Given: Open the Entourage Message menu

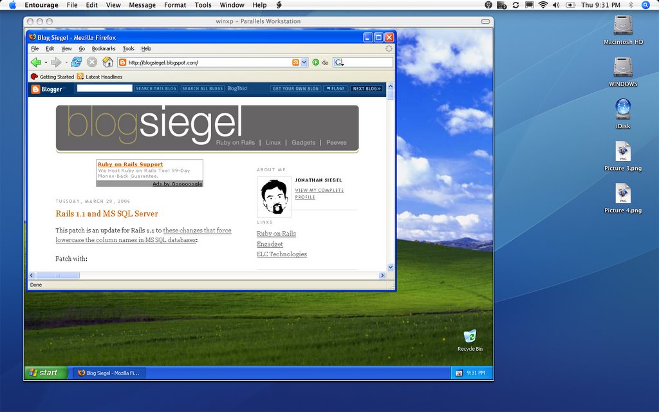Looking at the screenshot, I should click(142, 5).
